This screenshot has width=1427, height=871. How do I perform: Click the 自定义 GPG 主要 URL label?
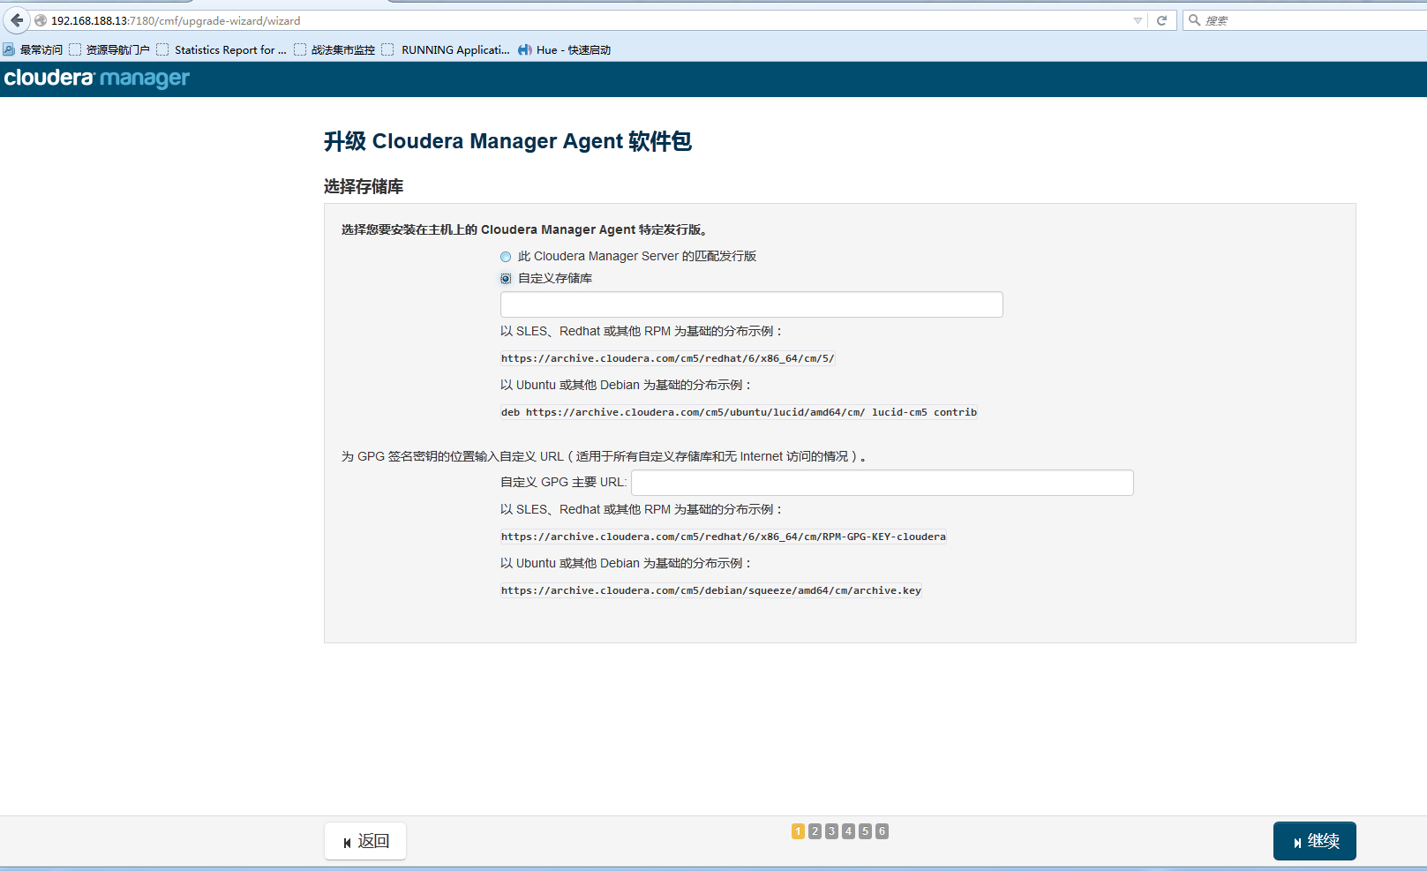(563, 482)
